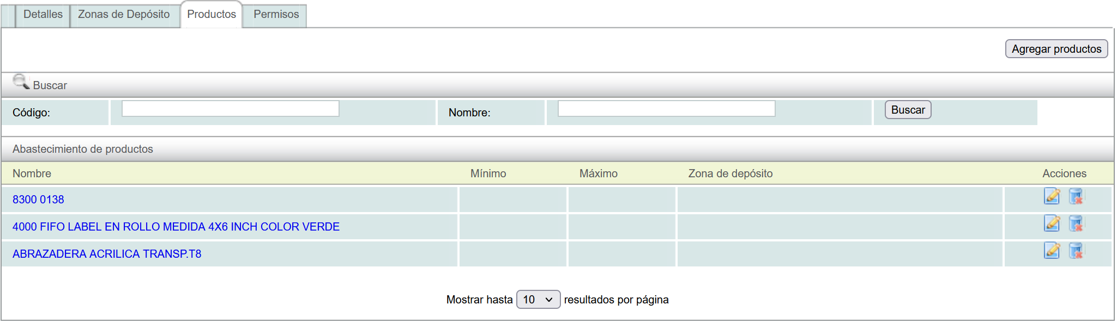The width and height of the screenshot is (1117, 323).
Task: Open the 4000 FIFO LABEL product link
Action: (x=176, y=227)
